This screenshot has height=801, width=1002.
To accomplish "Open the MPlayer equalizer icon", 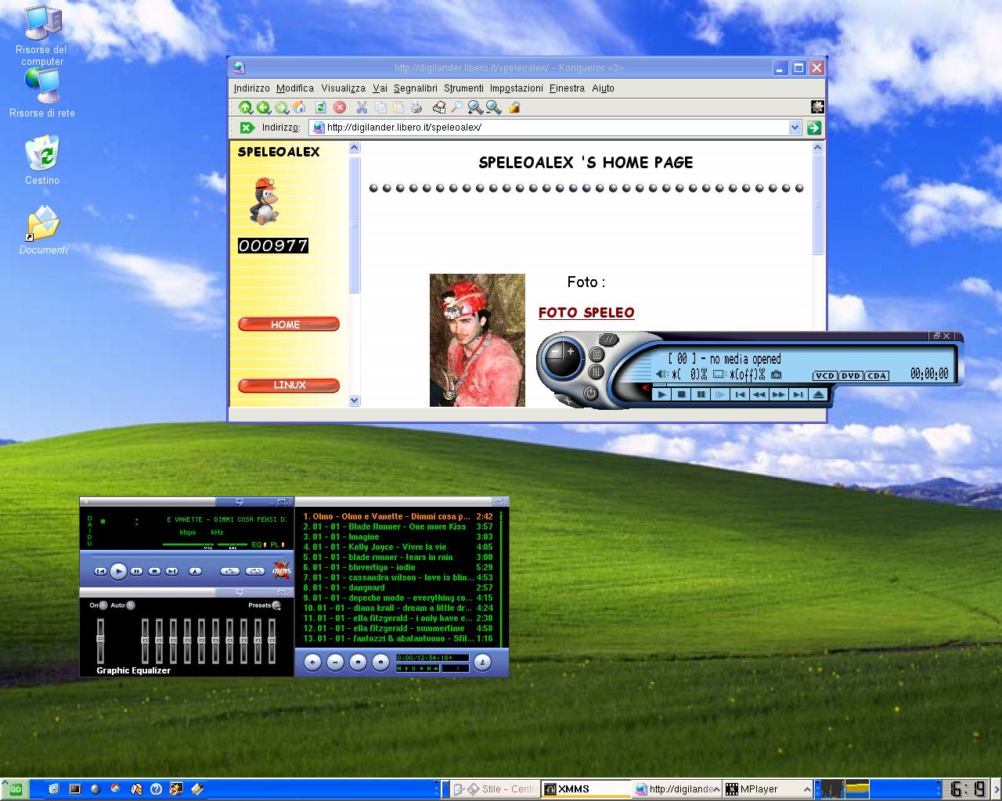I will pyautogui.click(x=597, y=372).
